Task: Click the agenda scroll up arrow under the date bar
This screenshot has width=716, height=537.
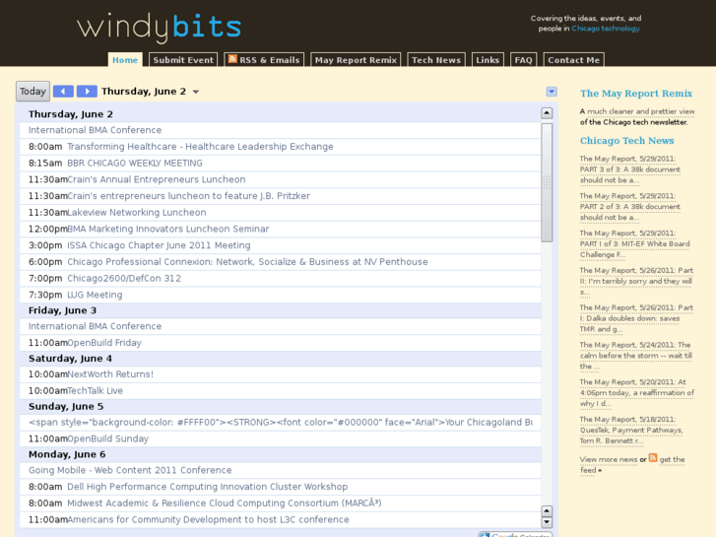Action: (547, 113)
